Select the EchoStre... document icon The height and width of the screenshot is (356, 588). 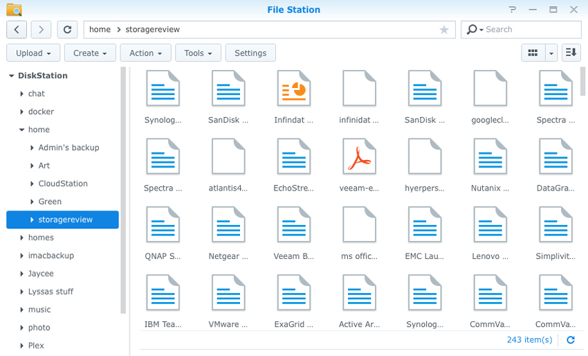point(293,157)
